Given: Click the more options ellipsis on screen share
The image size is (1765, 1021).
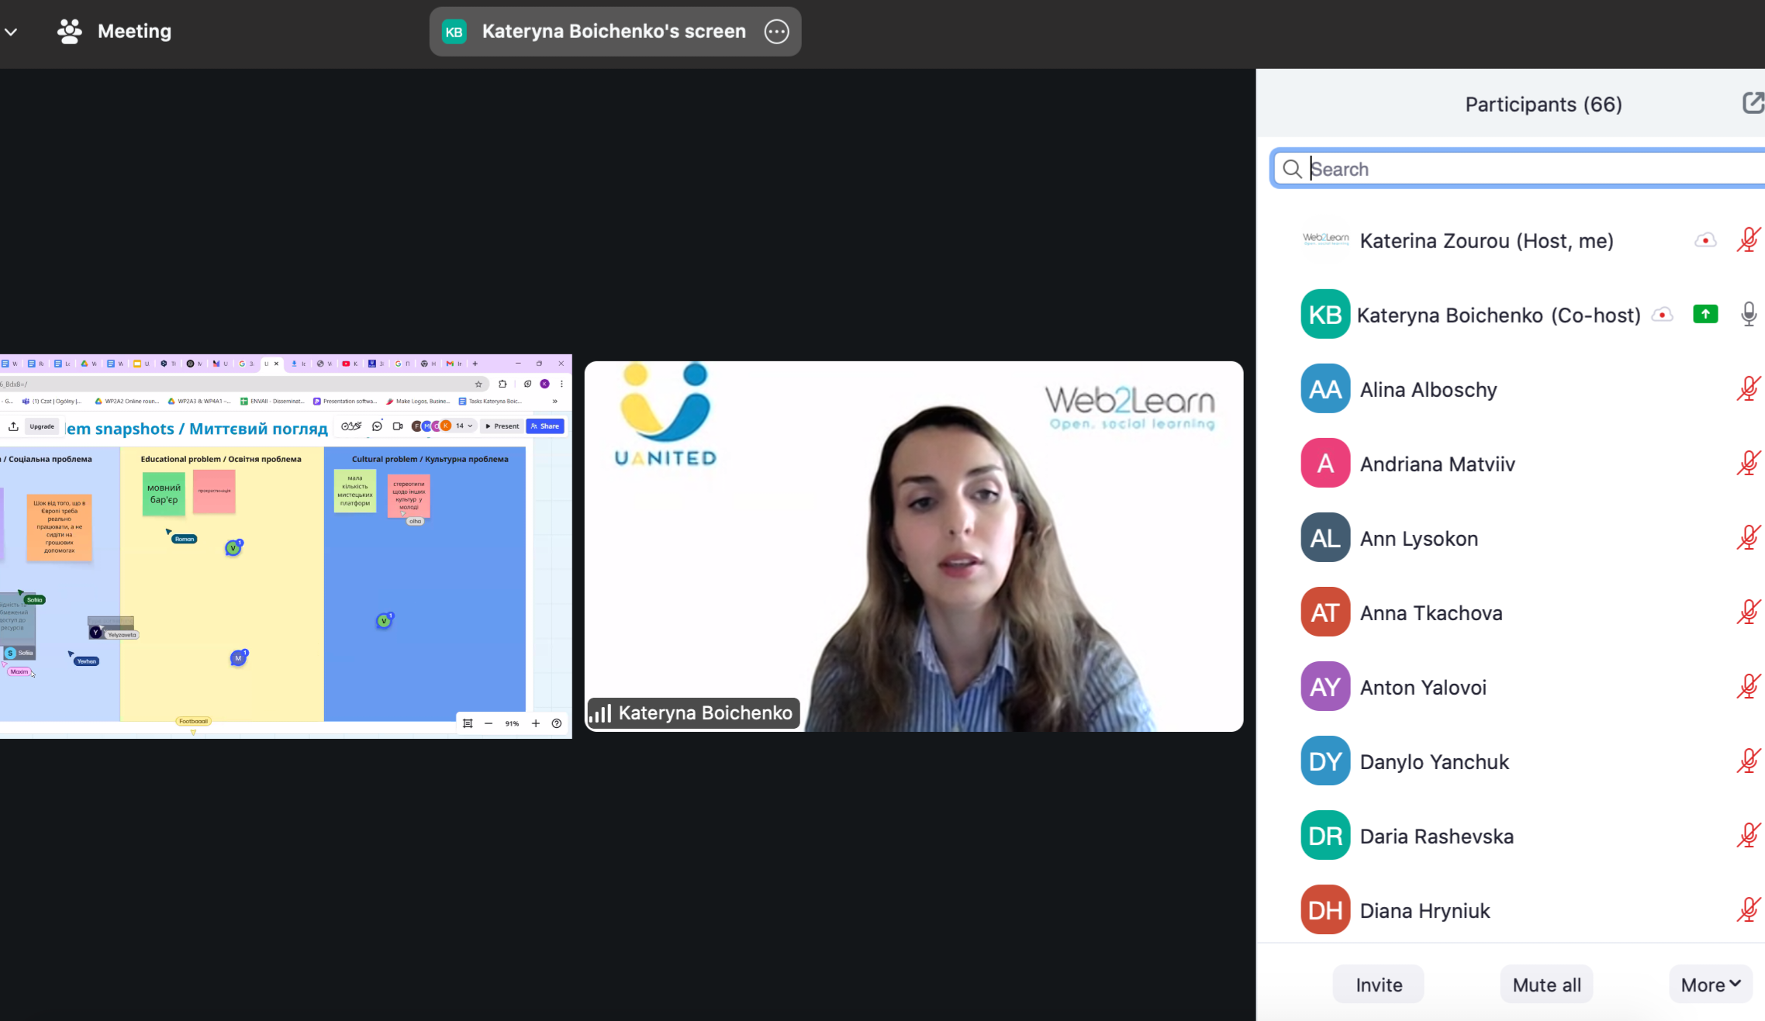Looking at the screenshot, I should coord(776,32).
